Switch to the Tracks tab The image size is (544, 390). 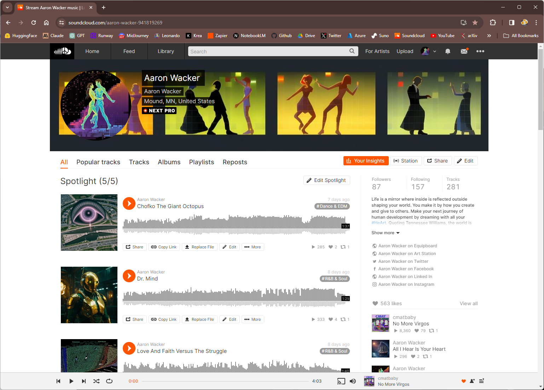(x=139, y=162)
